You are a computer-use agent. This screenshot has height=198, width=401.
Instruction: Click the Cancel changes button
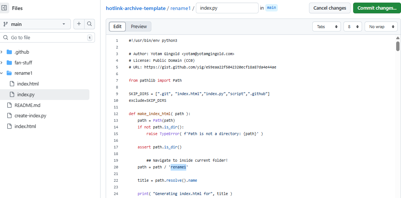pos(329,8)
